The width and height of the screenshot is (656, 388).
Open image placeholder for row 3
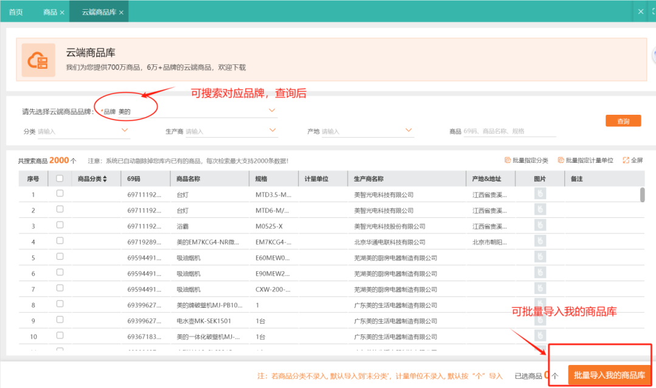click(540, 225)
